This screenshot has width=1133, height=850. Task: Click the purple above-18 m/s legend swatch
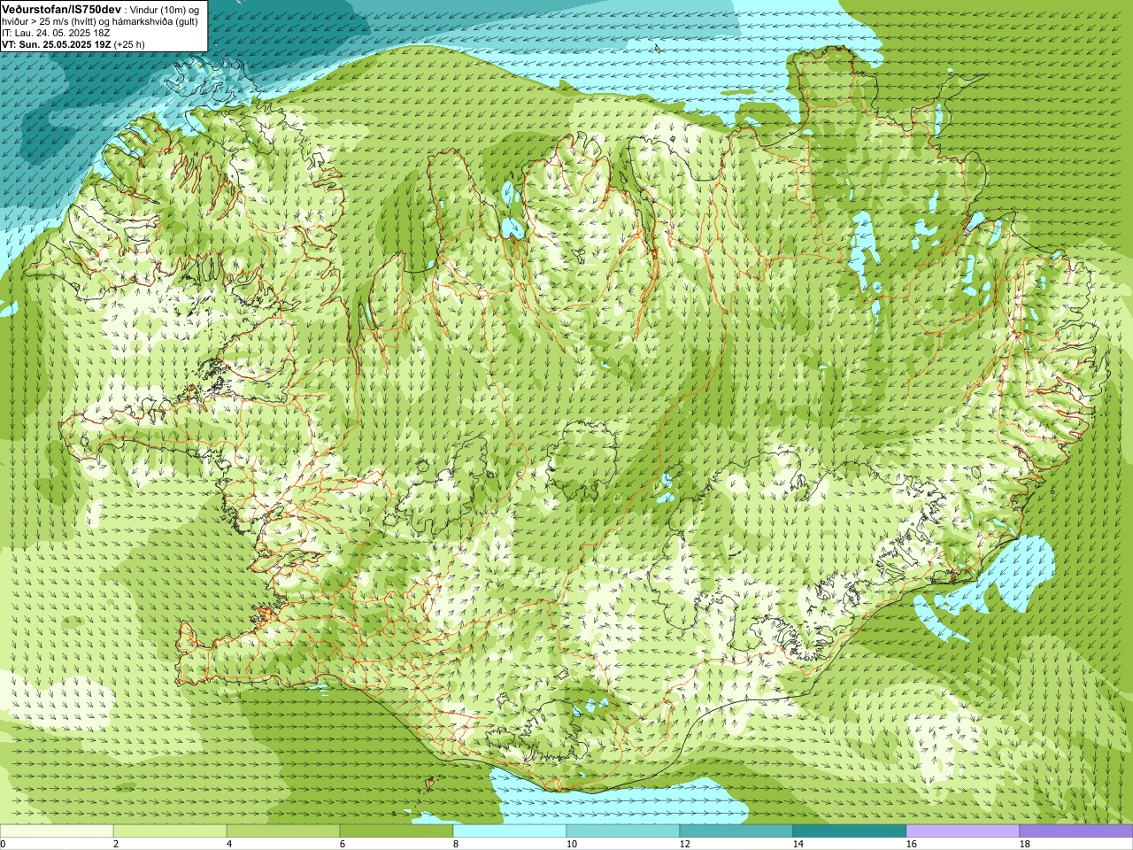(1076, 831)
